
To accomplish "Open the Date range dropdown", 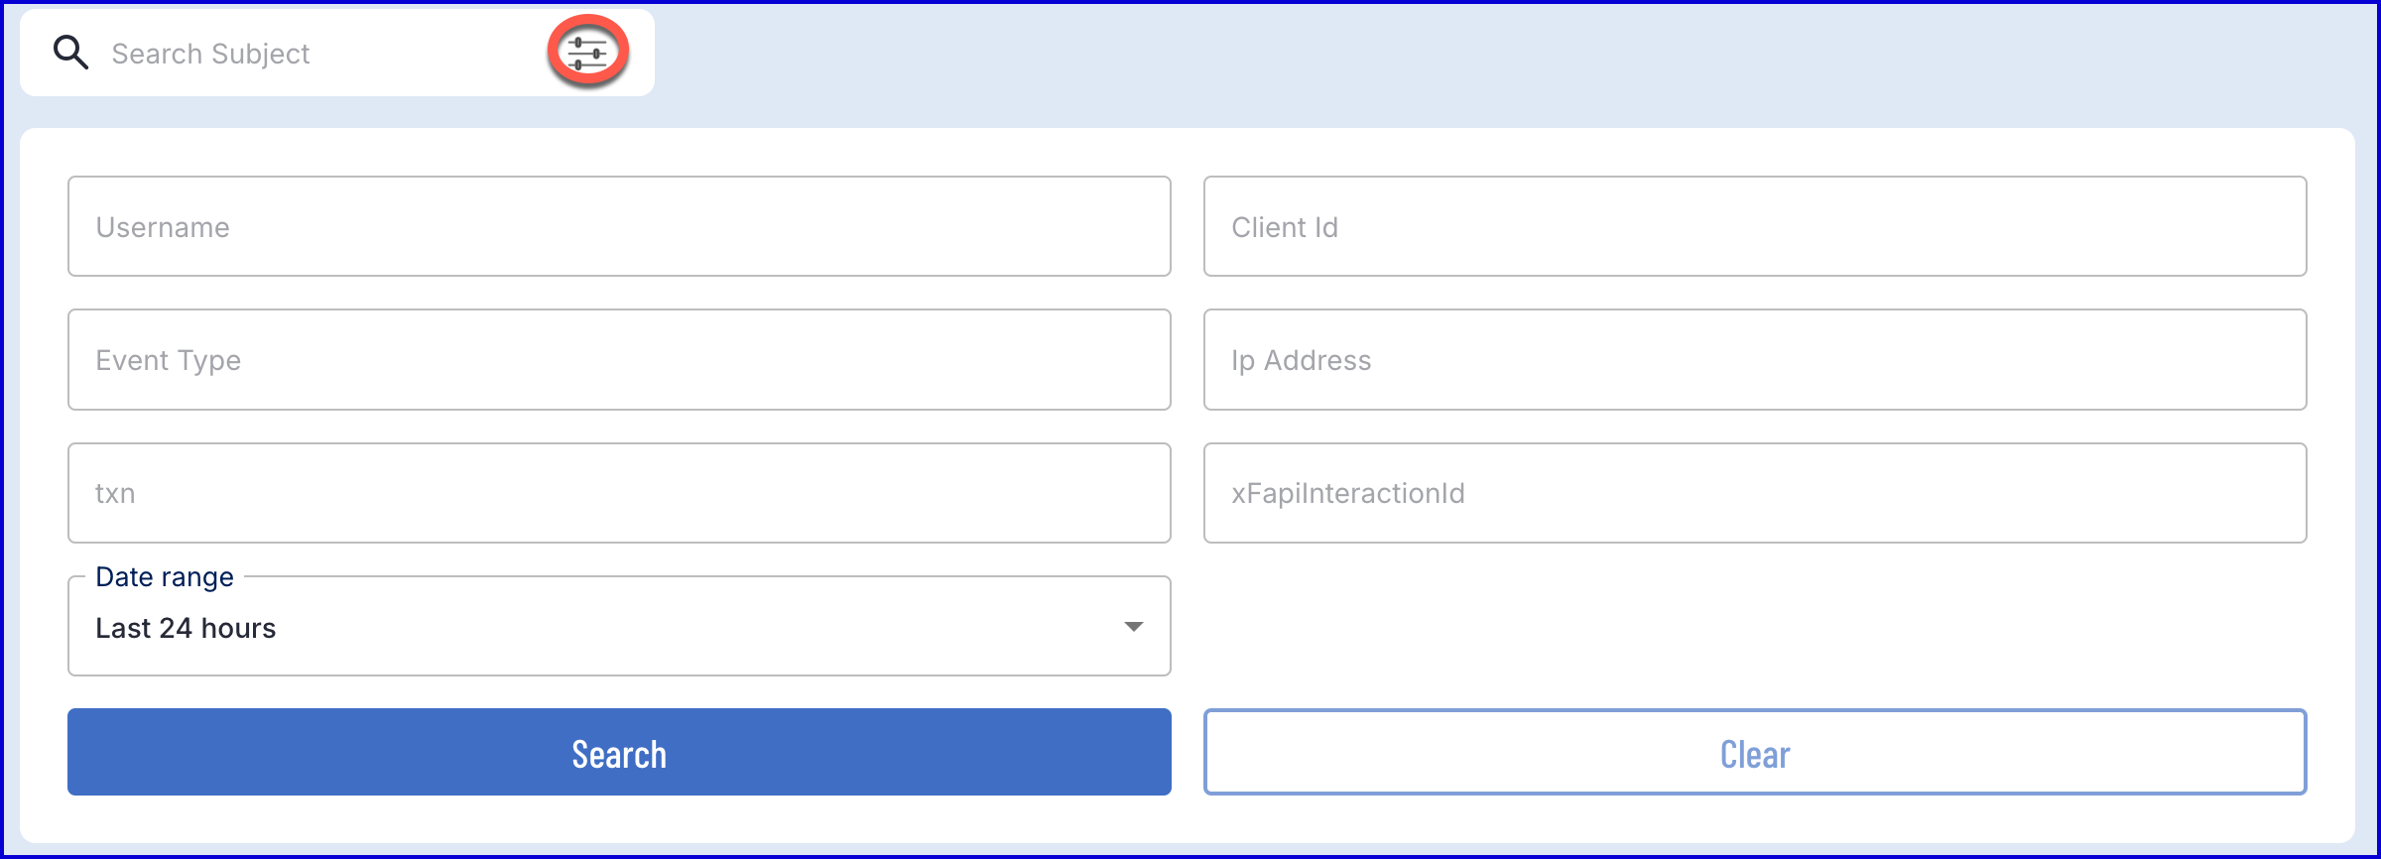I will (619, 626).
